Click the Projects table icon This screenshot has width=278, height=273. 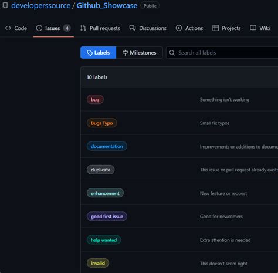[215, 28]
